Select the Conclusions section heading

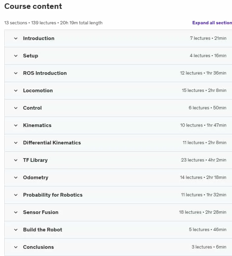pyautogui.click(x=38, y=247)
